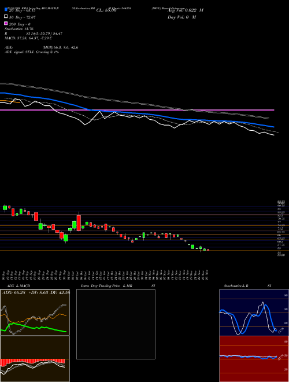Select the '20 Day - 63.15' legend text

[x=23, y=10]
